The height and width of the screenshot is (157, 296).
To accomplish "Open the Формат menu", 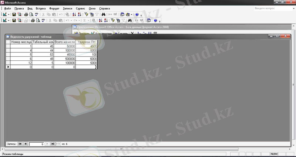I will [x=54, y=8].
